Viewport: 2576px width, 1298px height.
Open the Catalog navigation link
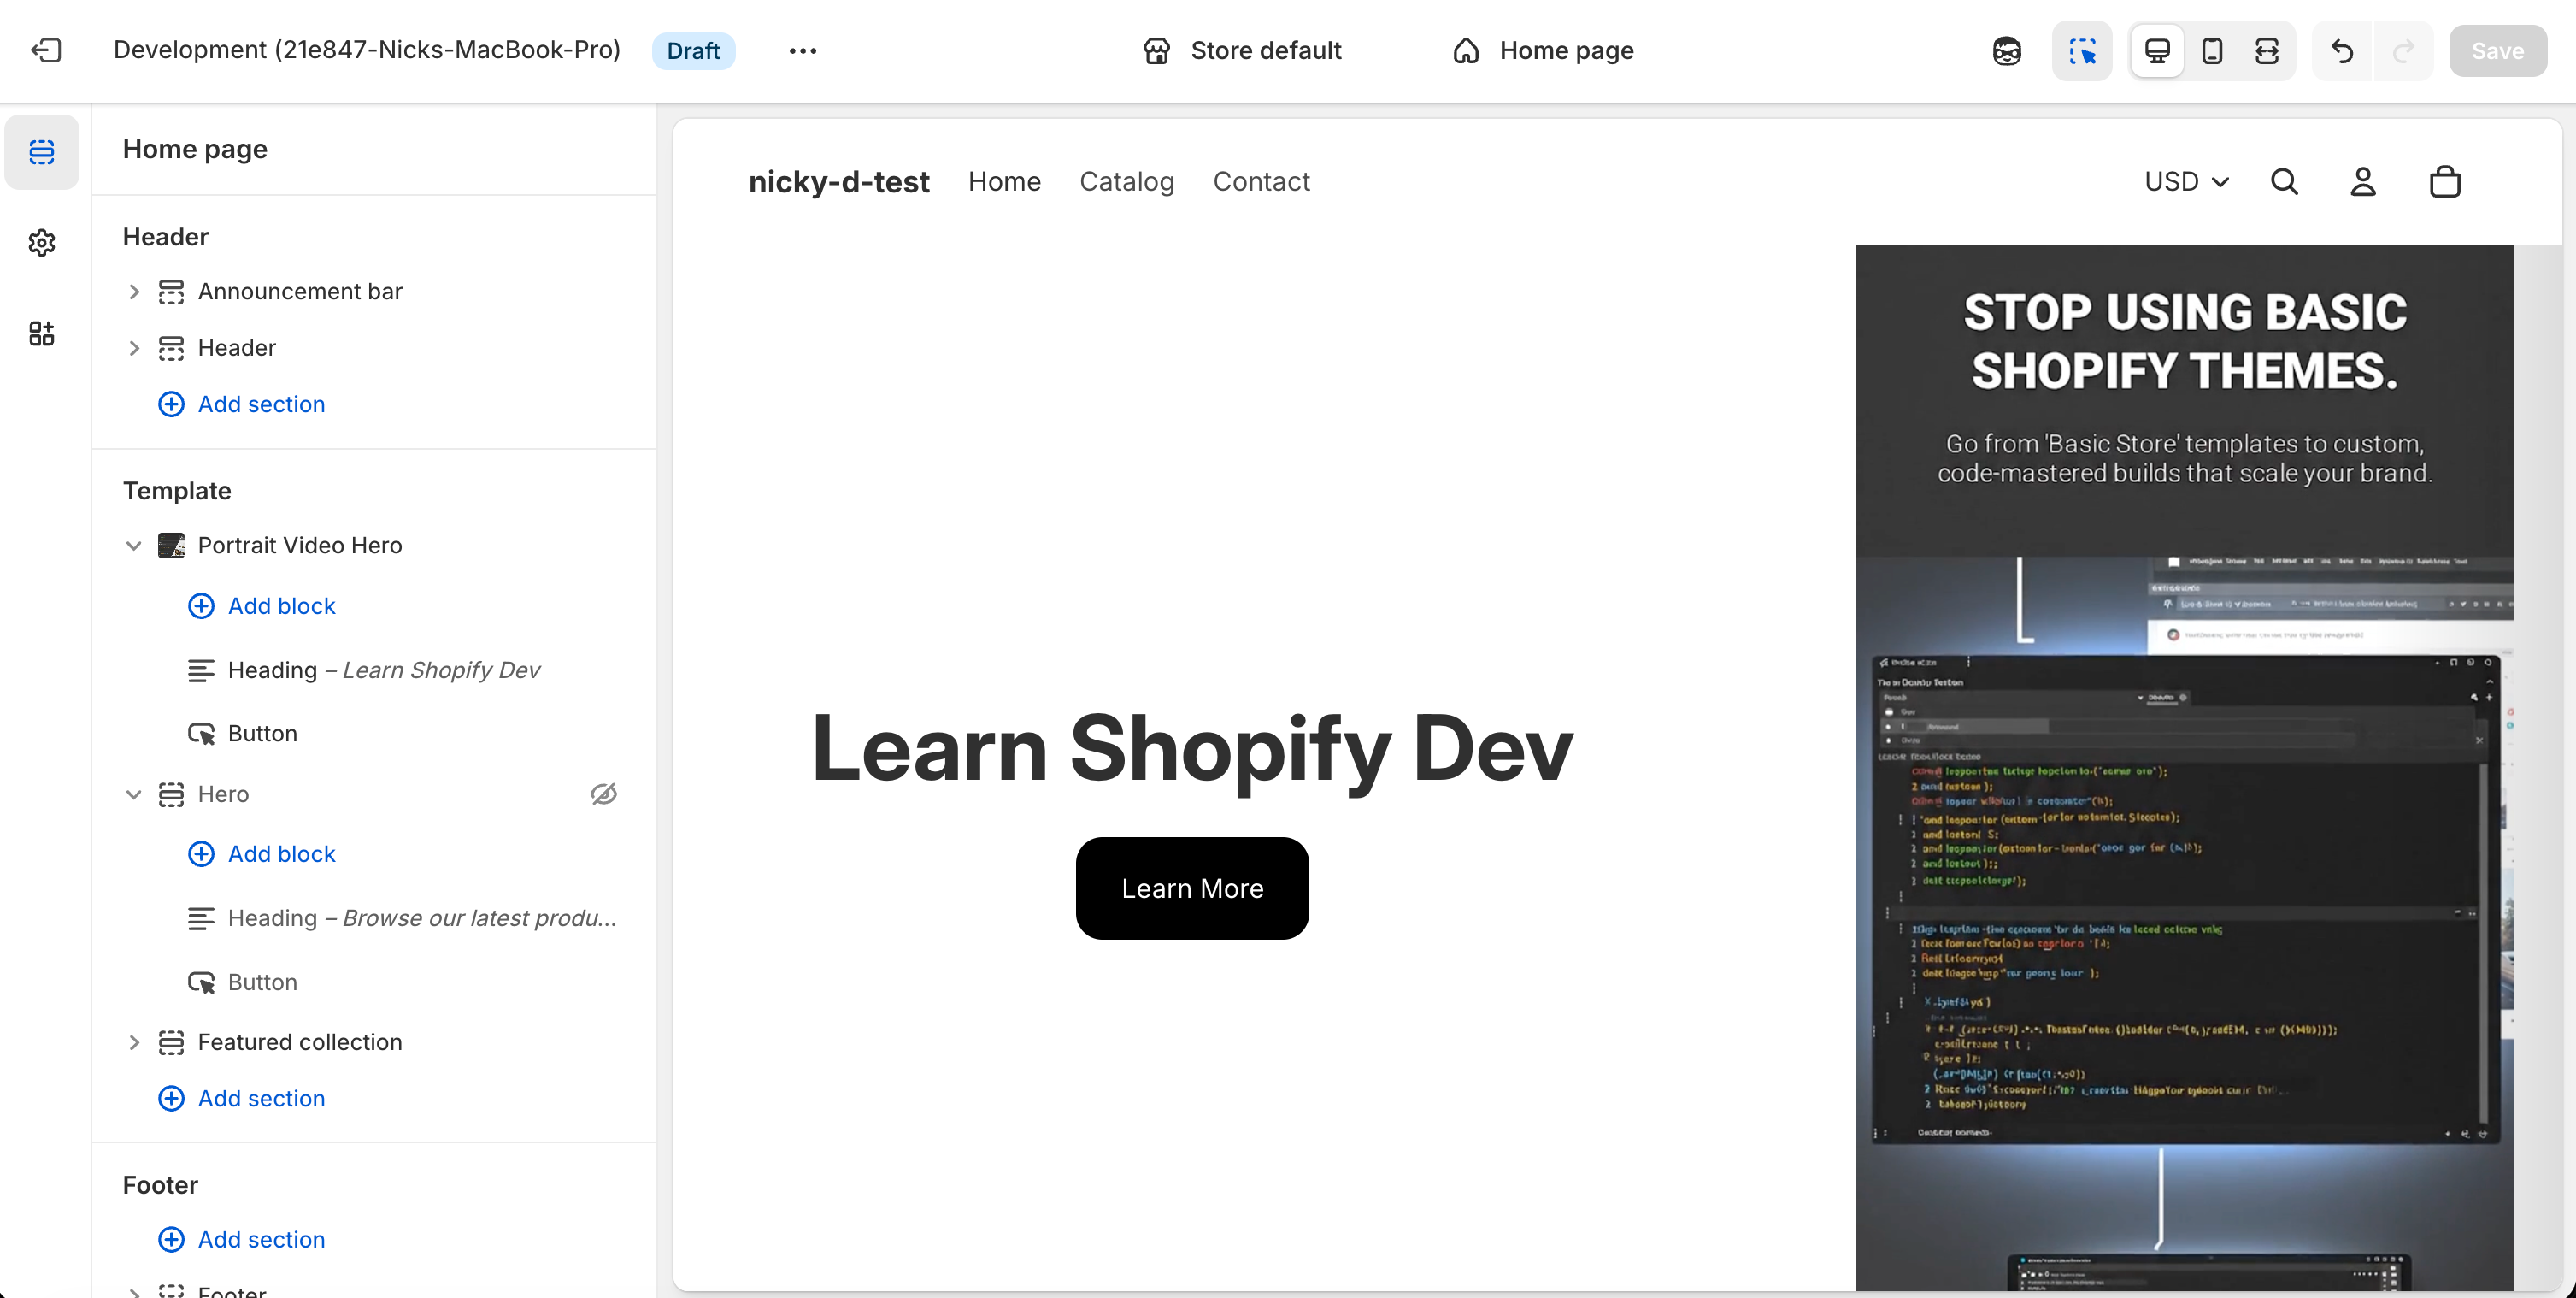pyautogui.click(x=1126, y=182)
